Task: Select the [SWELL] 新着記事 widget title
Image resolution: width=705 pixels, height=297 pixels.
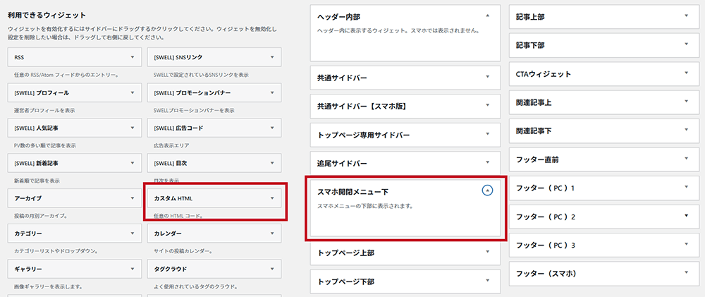Action: [x=36, y=163]
